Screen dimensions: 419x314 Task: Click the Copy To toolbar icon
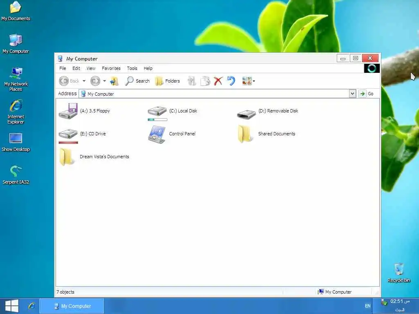[x=205, y=81]
